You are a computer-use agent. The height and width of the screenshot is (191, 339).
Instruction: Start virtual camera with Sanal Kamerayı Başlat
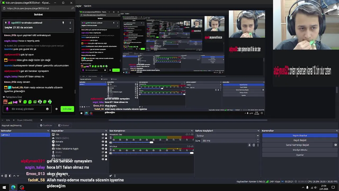[x=297, y=145]
